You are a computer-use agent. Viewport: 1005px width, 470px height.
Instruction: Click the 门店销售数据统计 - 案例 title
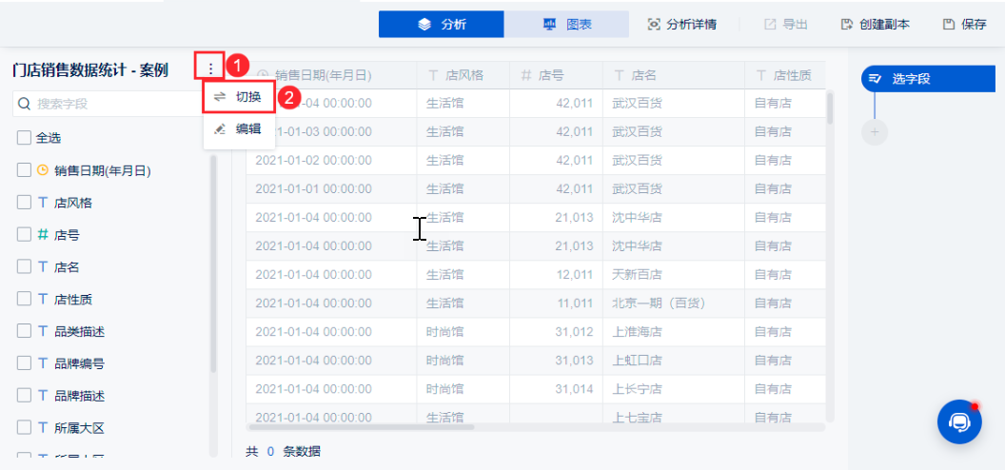coord(89,70)
